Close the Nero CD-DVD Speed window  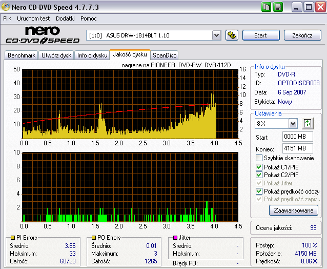[320, 7]
